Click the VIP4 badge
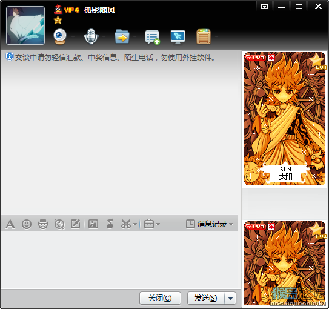Screen dimensions: 329x309 [x=71, y=10]
